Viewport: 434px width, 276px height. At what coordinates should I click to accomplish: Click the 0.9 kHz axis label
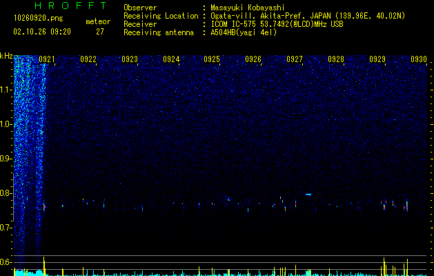pyautogui.click(x=6, y=159)
